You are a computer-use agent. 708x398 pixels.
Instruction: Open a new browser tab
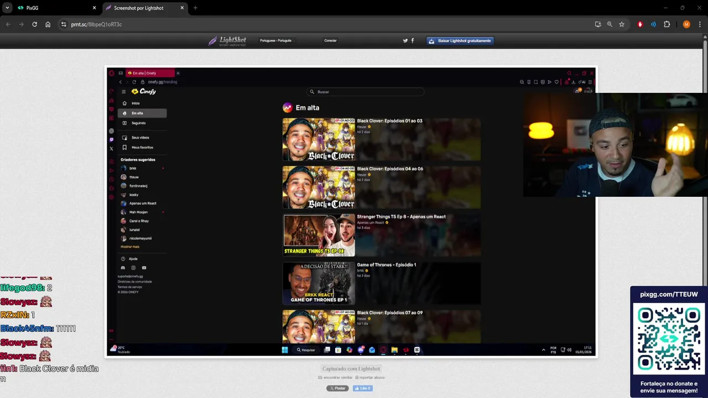[195, 8]
